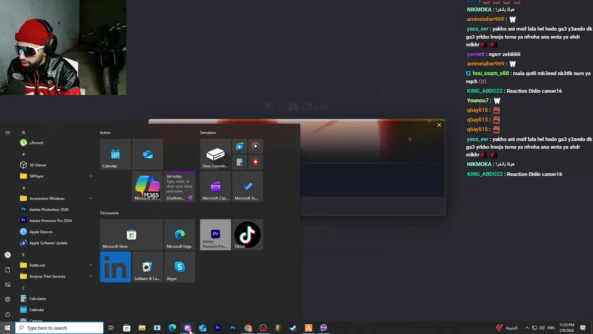
Task: Click the Découverte group header
Action: [x=109, y=213]
